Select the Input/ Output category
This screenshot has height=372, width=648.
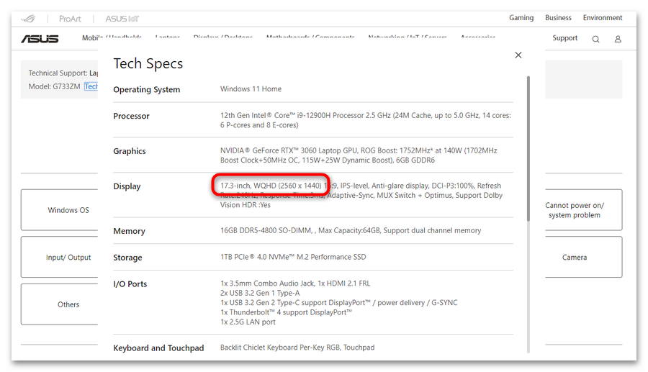(x=60, y=257)
